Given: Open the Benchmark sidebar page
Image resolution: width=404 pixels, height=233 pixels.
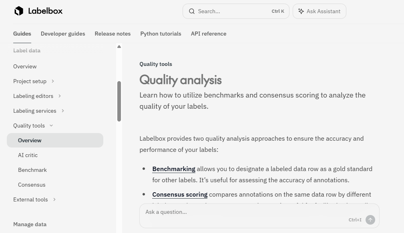Looking at the screenshot, I should [32, 170].
